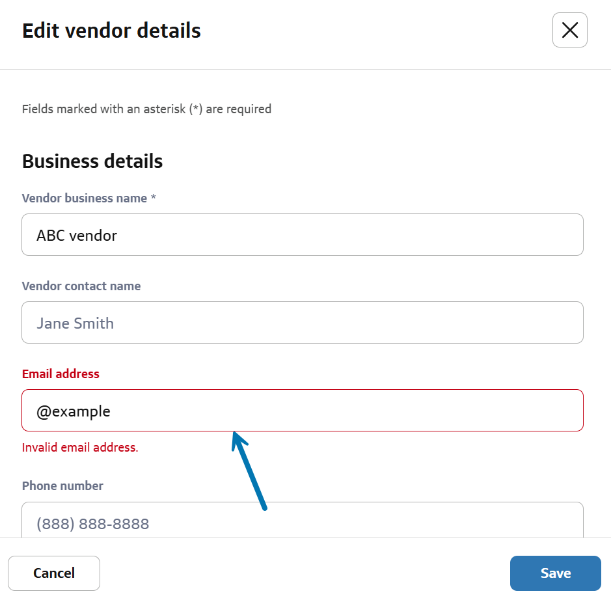Click the red 'Email address' label
This screenshot has height=600, width=611.
pos(61,374)
